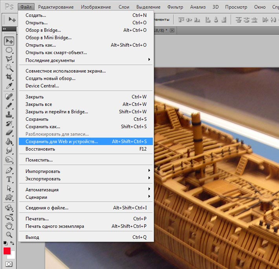This screenshot has width=279, height=269.
Task: Open the red foreground color swatch
Action: (x=7, y=251)
